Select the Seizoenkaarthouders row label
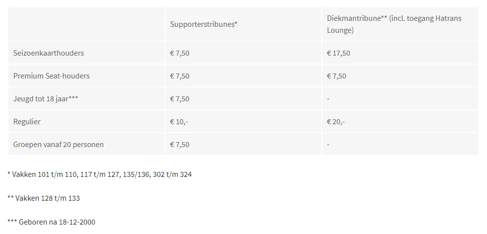This screenshot has height=234, width=487. coord(49,53)
